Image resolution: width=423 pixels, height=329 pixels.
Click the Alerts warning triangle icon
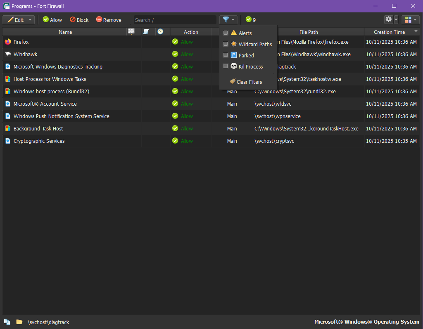234,33
